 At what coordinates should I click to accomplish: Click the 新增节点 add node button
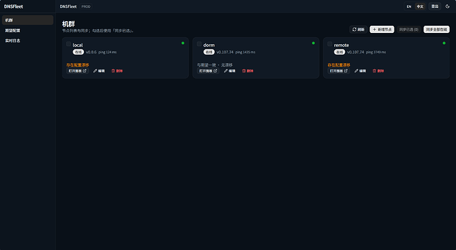pyautogui.click(x=382, y=29)
